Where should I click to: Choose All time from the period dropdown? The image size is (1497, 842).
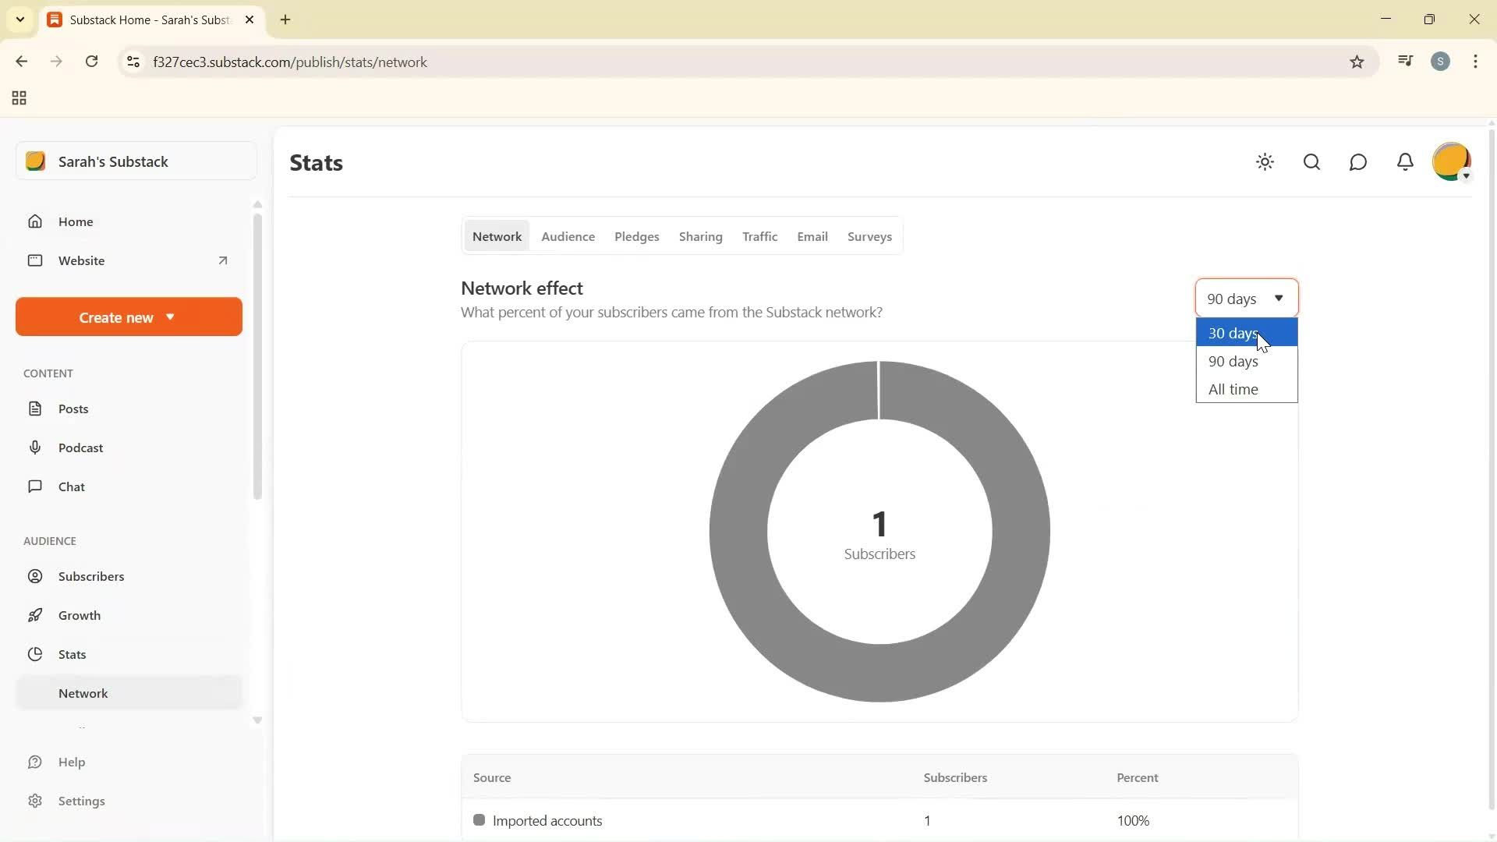[1233, 389]
